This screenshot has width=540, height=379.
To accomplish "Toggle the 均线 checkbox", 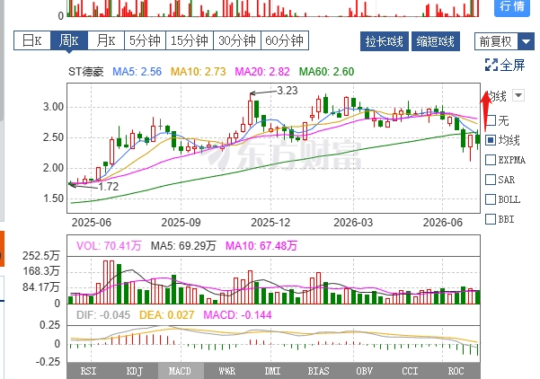I will click(491, 140).
